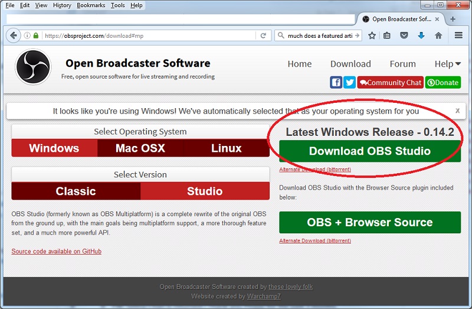The image size is (472, 309).
Task: Visit the Forum link
Action: (x=402, y=64)
